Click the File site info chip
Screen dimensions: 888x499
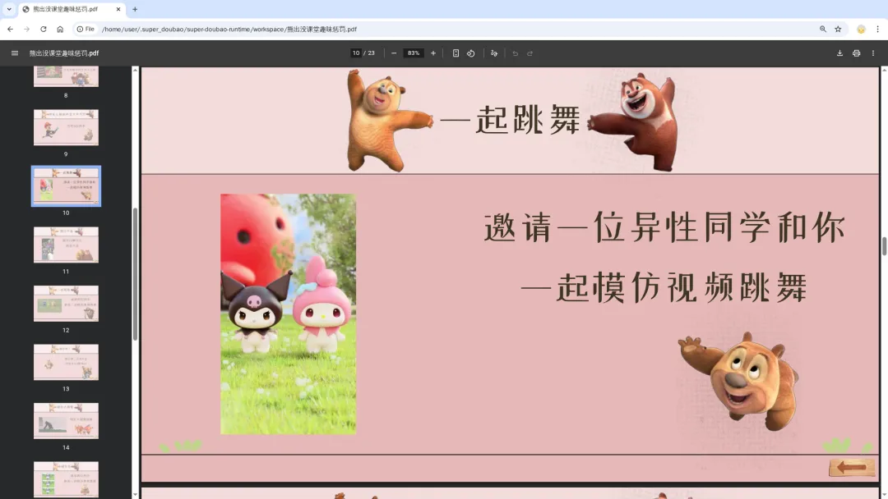[x=86, y=29]
